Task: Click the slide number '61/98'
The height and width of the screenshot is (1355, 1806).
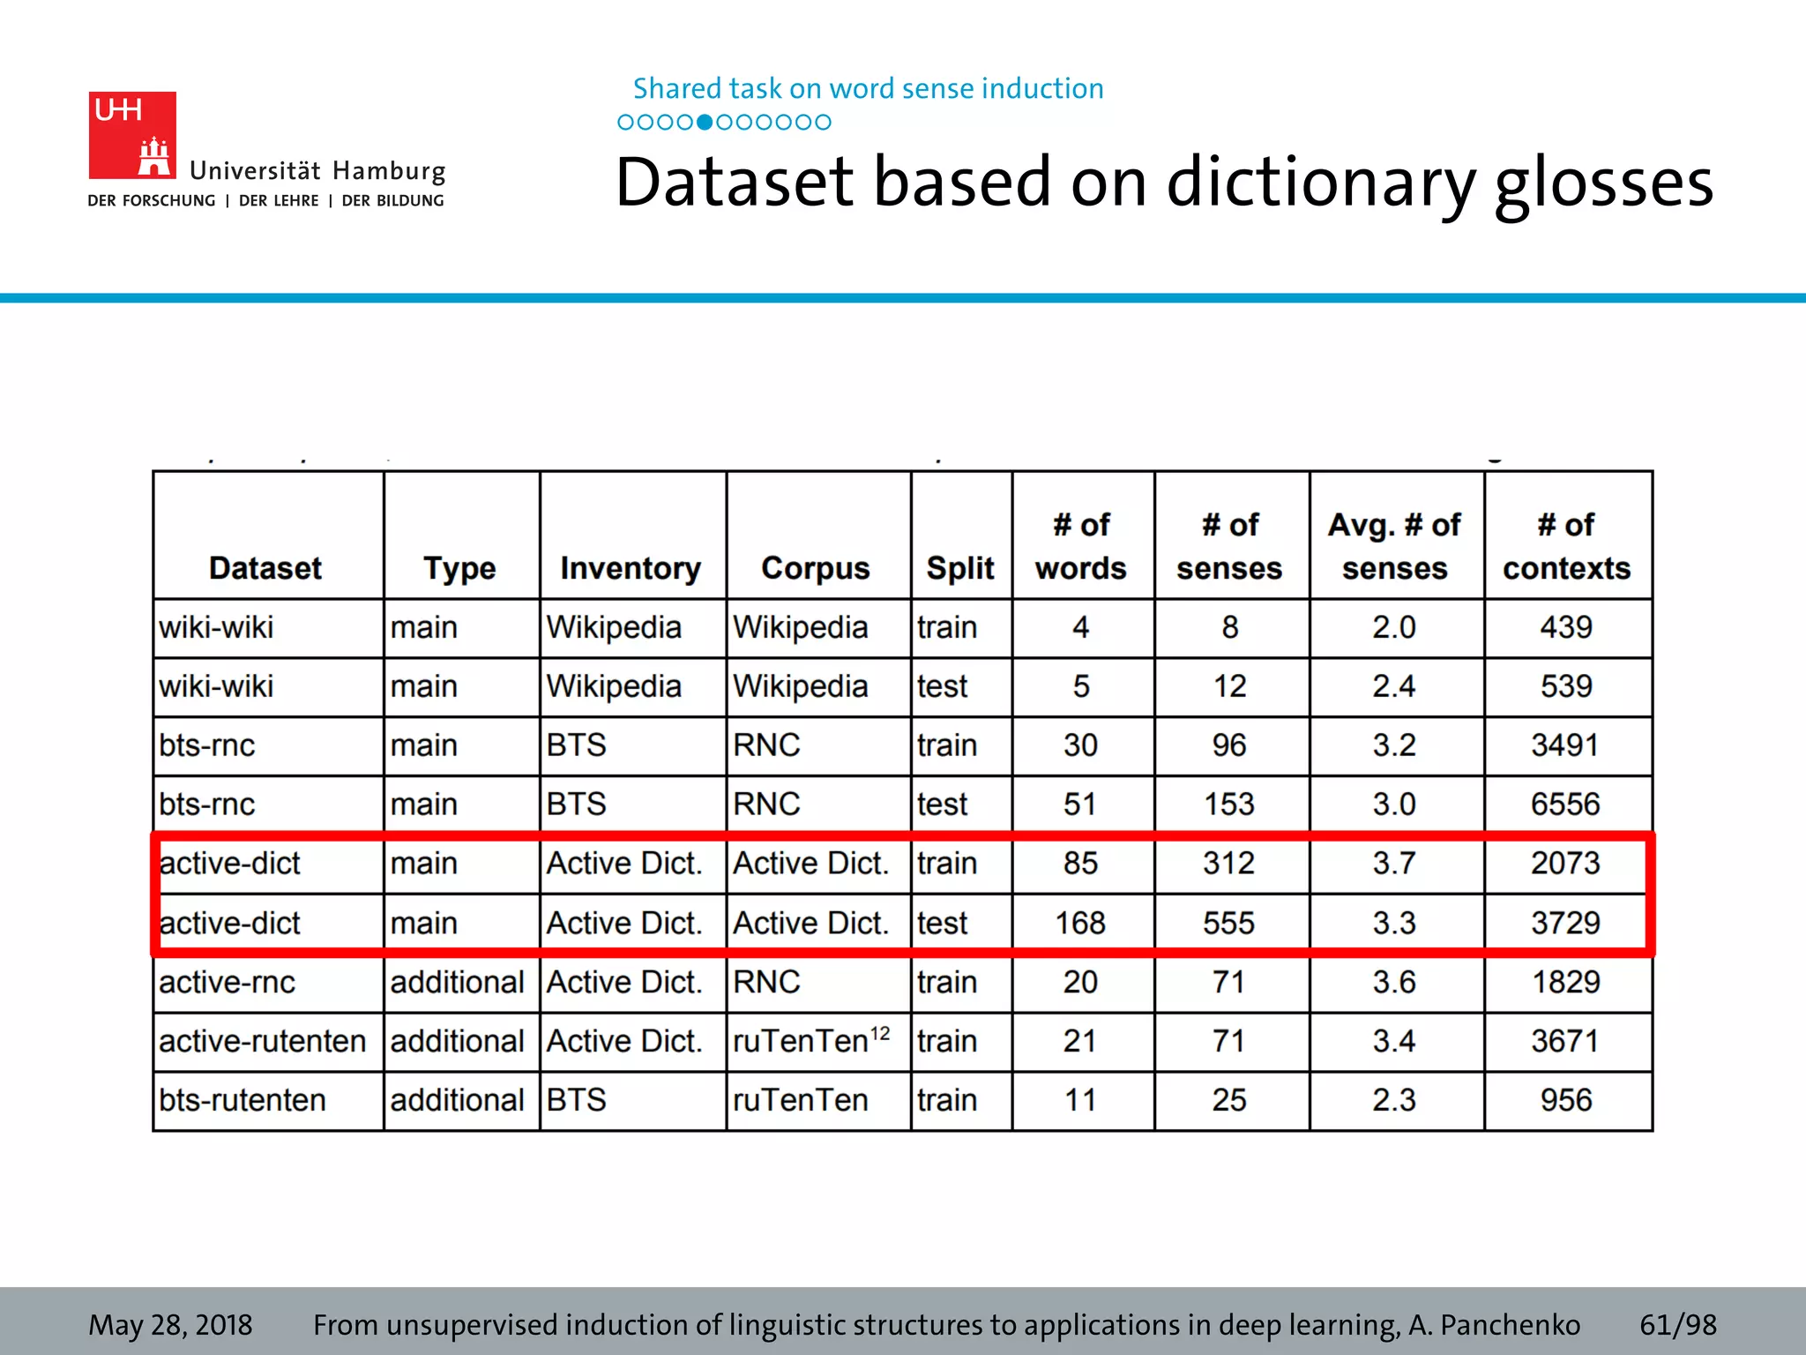Action: click(1678, 1325)
